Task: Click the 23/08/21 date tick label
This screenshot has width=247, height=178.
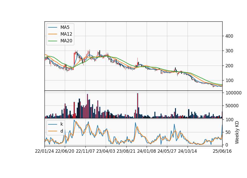Action: [126, 151]
